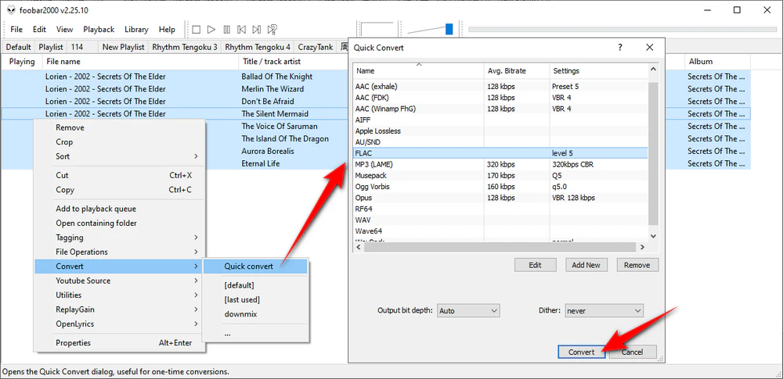Open the Help menu
The width and height of the screenshot is (783, 379).
click(x=167, y=30)
